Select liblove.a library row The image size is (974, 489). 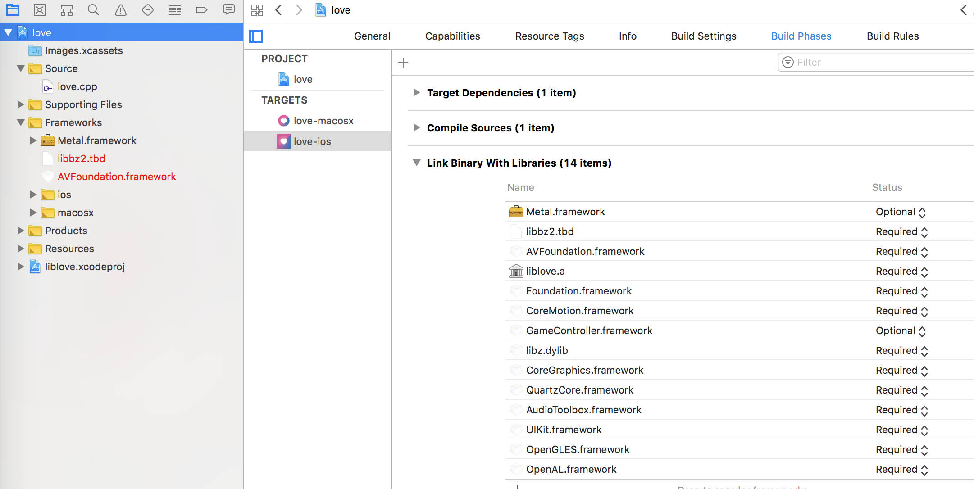tap(739, 271)
